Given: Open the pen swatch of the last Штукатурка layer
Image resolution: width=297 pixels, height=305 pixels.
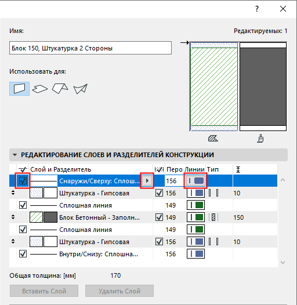Looking at the screenshot, I should click(195, 242).
